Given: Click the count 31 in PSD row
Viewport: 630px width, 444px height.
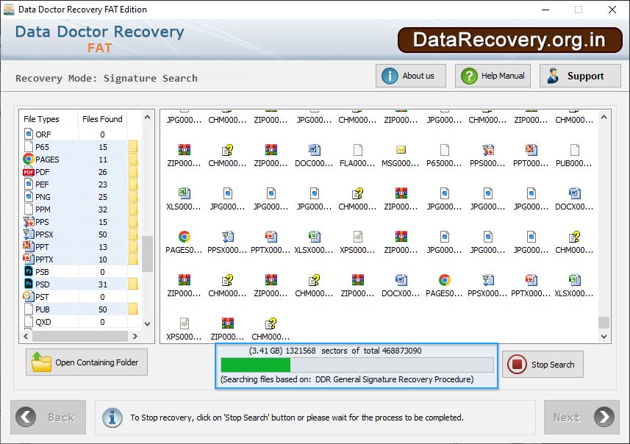Looking at the screenshot, I should [x=103, y=284].
